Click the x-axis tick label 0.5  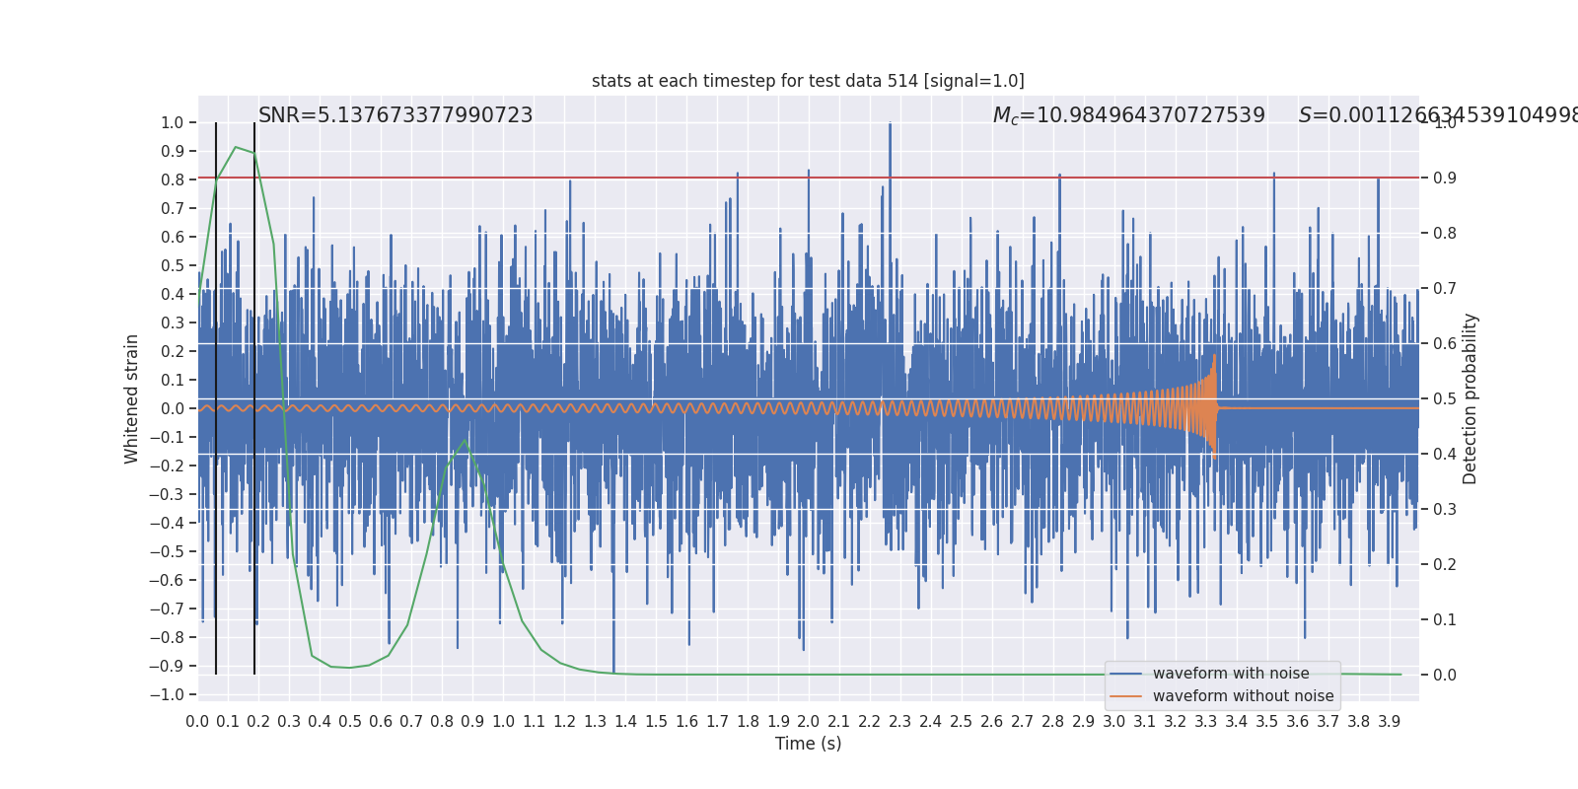(x=350, y=722)
